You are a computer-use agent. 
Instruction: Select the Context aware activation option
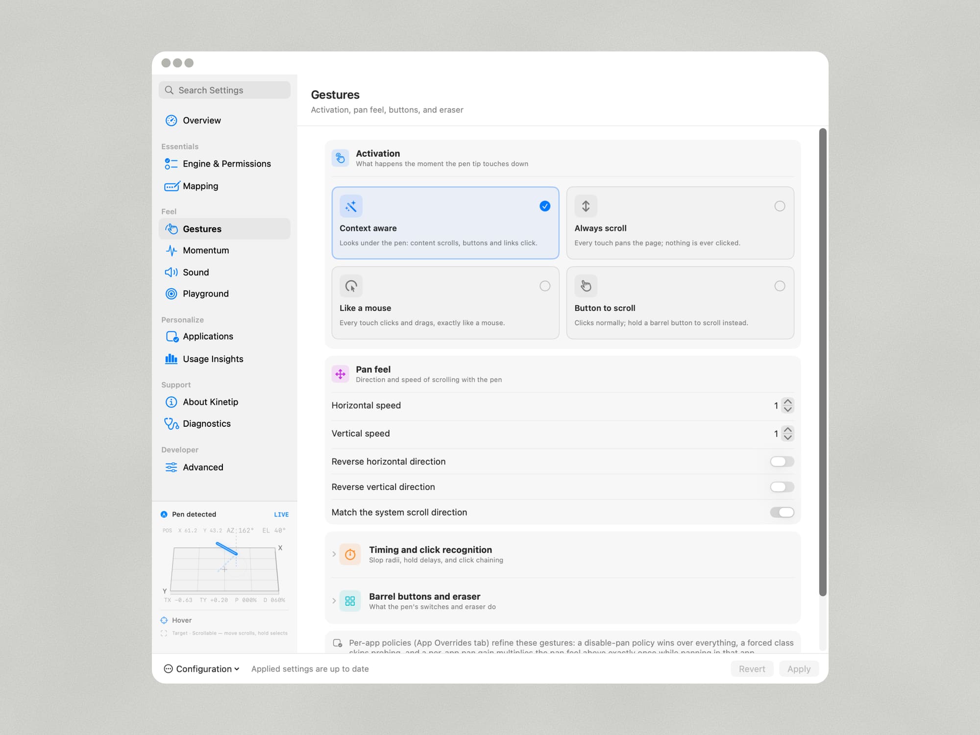point(445,223)
